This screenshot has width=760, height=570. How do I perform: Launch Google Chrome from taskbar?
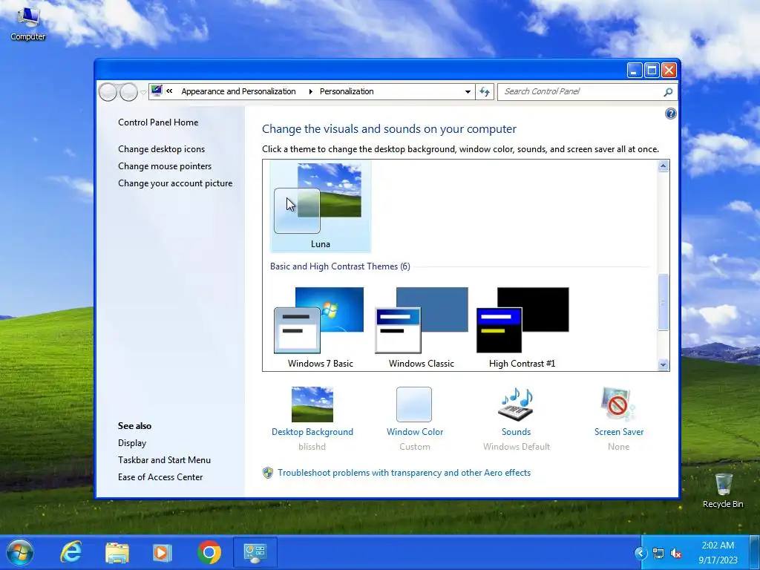click(209, 552)
